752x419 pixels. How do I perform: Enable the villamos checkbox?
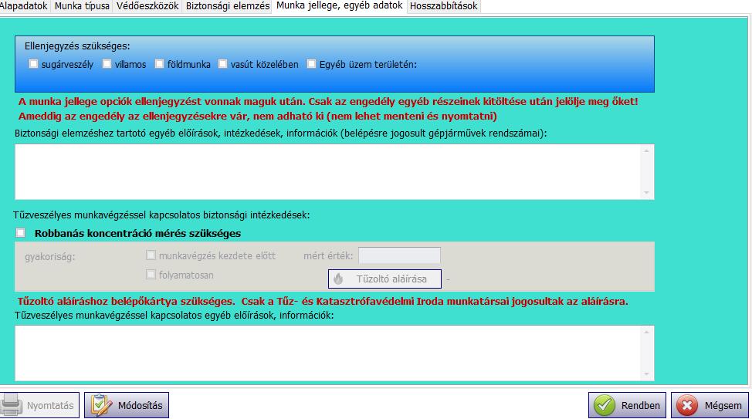tap(107, 64)
